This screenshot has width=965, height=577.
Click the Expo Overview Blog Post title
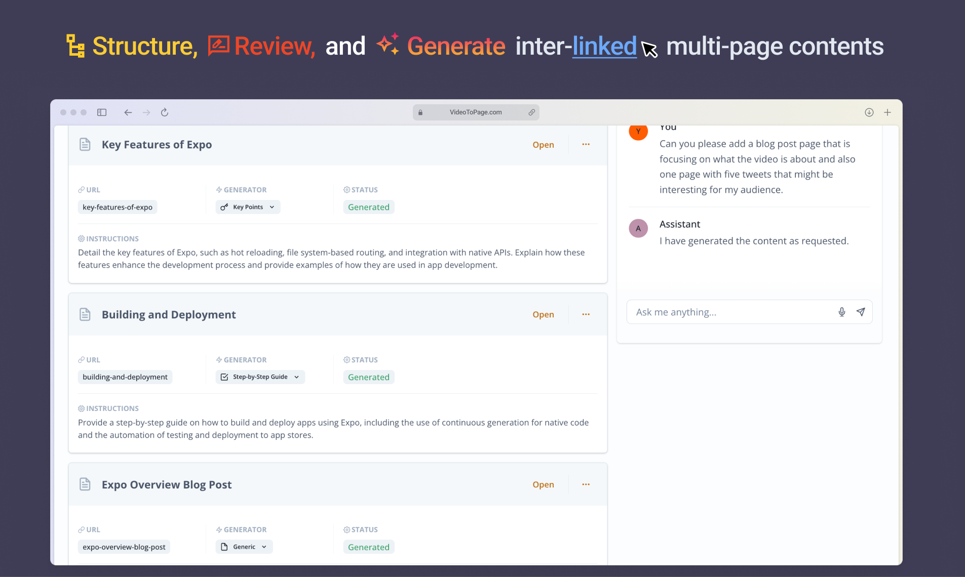pos(167,484)
